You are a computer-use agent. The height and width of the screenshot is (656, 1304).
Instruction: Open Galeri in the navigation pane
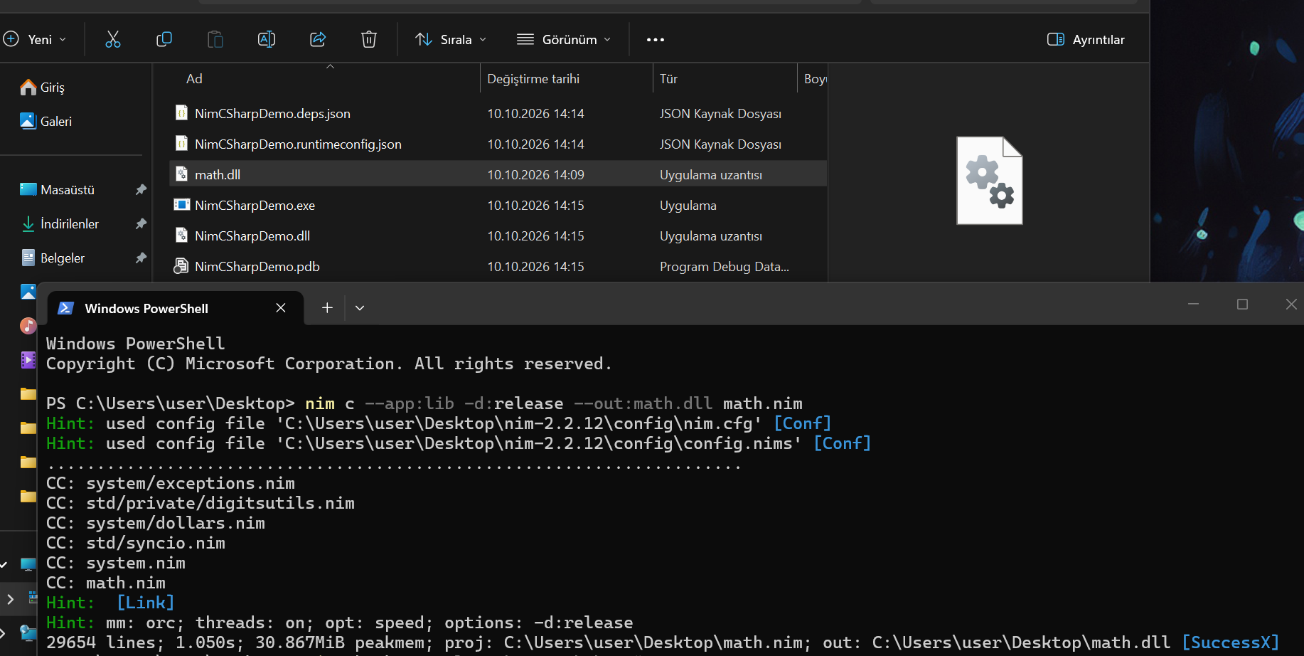(x=56, y=122)
